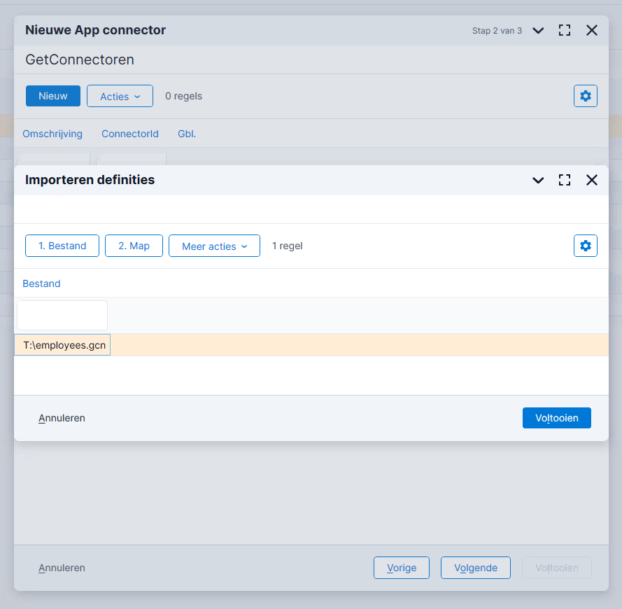The height and width of the screenshot is (609, 622).
Task: Open settings gear in Importeren definities dialog
Action: click(586, 246)
